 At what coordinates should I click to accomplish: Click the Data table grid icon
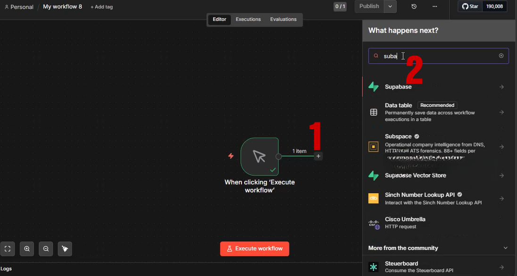(x=374, y=112)
